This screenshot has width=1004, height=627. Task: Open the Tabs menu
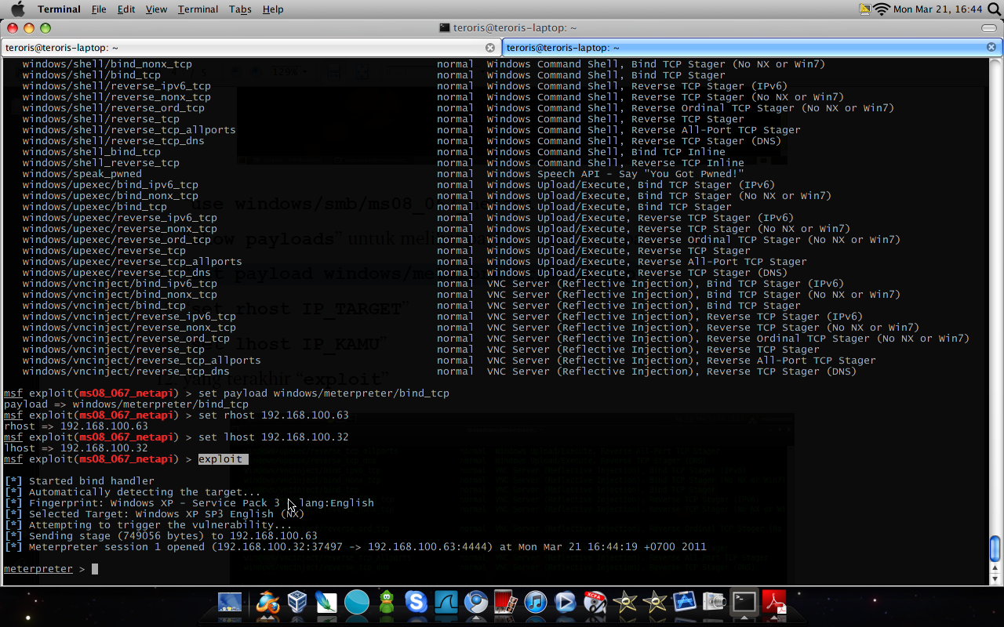(240, 9)
